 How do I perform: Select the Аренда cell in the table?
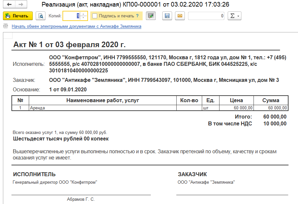pyautogui.click(x=102, y=108)
